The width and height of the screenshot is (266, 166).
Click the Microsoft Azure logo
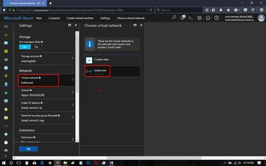19,18
